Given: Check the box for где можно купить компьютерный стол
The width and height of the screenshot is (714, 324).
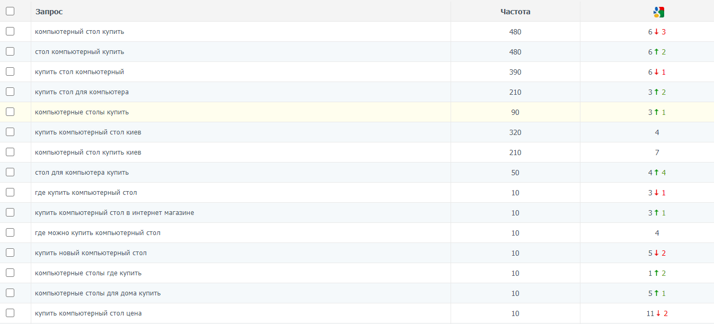Looking at the screenshot, I should pyautogui.click(x=10, y=232).
